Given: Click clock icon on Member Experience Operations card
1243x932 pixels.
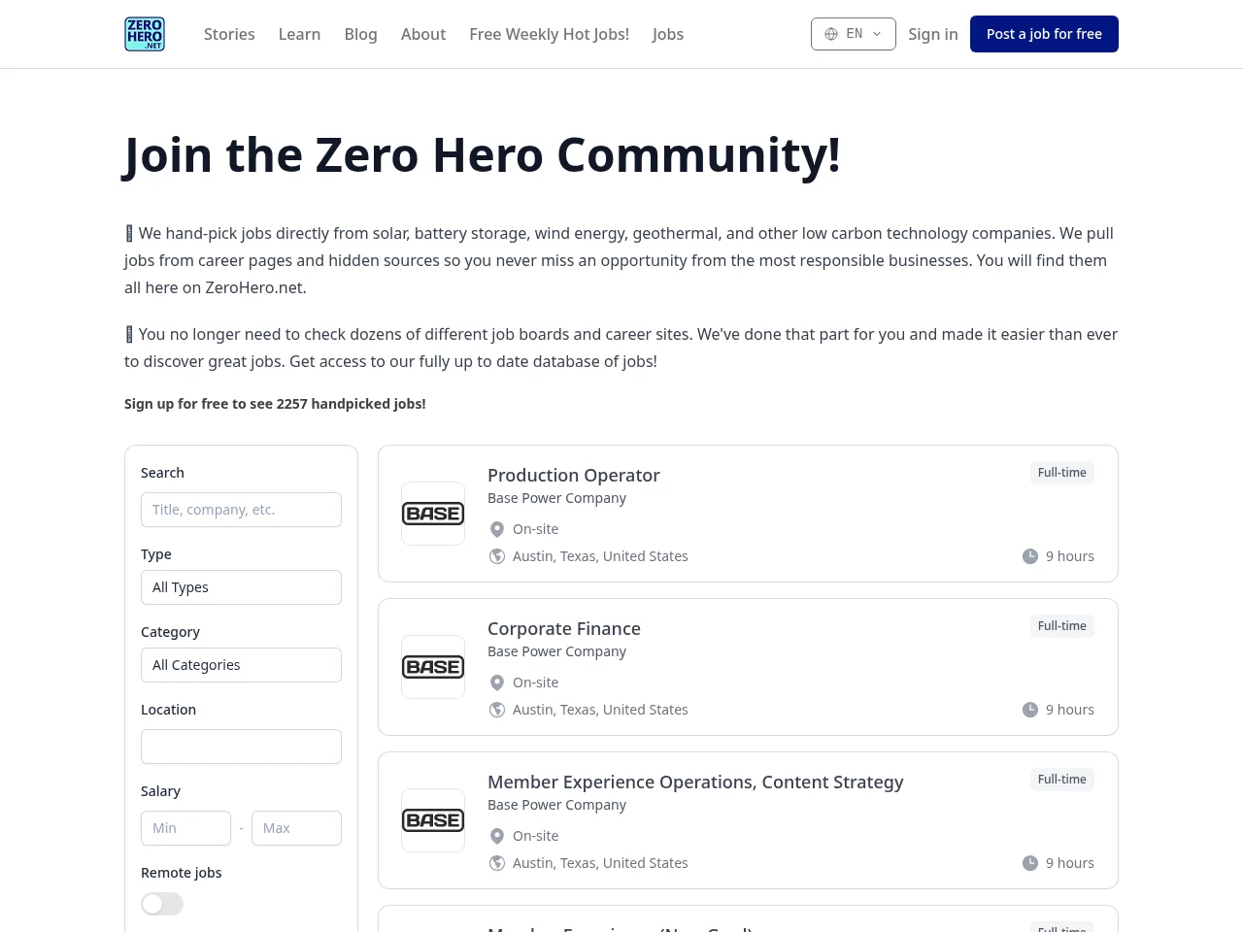Looking at the screenshot, I should [x=1030, y=863].
